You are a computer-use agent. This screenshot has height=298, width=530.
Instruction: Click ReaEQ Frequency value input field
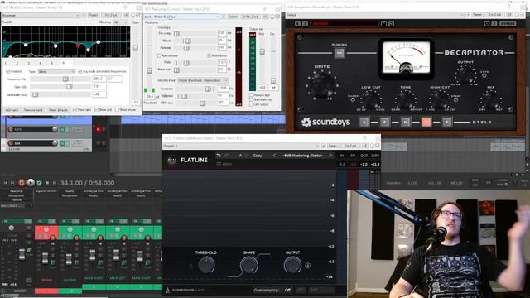[x=99, y=79]
